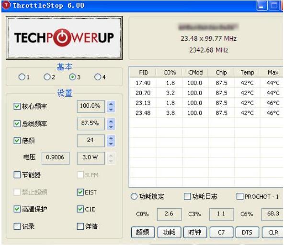Increase 总线频率 with the up arrow
284x246 pixels.
(111, 121)
